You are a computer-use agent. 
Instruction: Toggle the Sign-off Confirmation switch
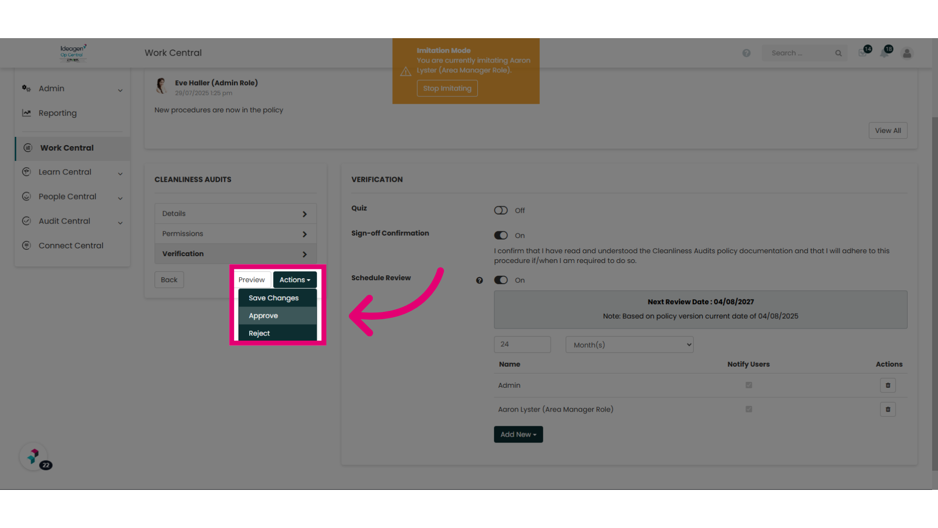501,235
